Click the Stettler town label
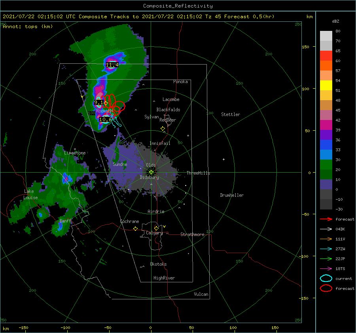The width and height of the screenshot is (356, 333). tap(231, 114)
